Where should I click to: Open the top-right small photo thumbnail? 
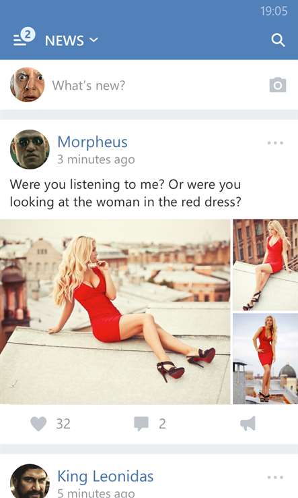pos(266,265)
